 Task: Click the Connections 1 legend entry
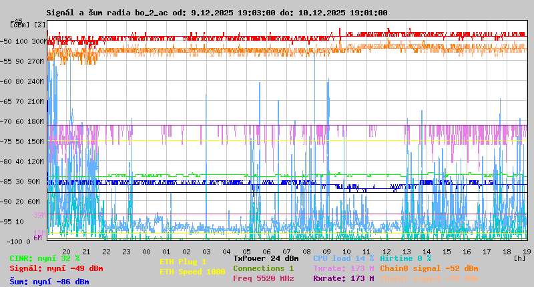[x=263, y=268]
